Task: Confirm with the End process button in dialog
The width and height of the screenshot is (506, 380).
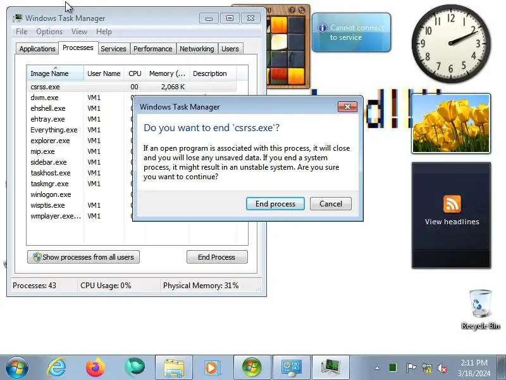Action: point(275,203)
